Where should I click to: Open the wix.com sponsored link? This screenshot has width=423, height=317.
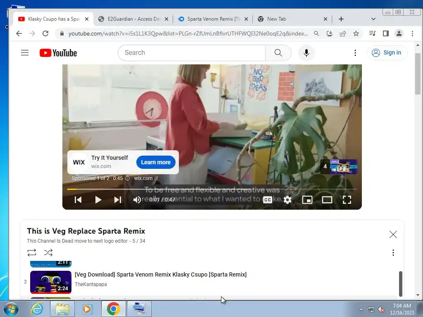(146, 178)
